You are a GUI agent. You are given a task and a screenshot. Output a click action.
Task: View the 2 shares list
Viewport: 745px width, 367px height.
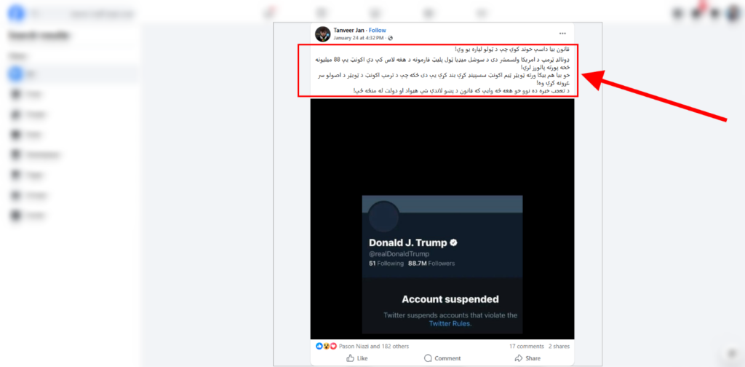(559, 346)
